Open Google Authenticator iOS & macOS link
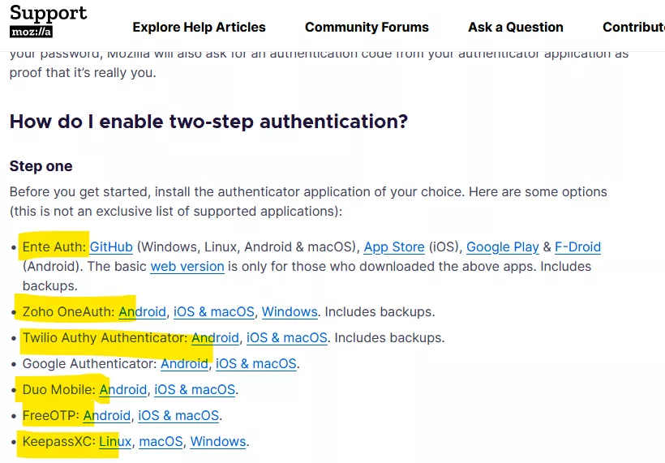 click(255, 363)
